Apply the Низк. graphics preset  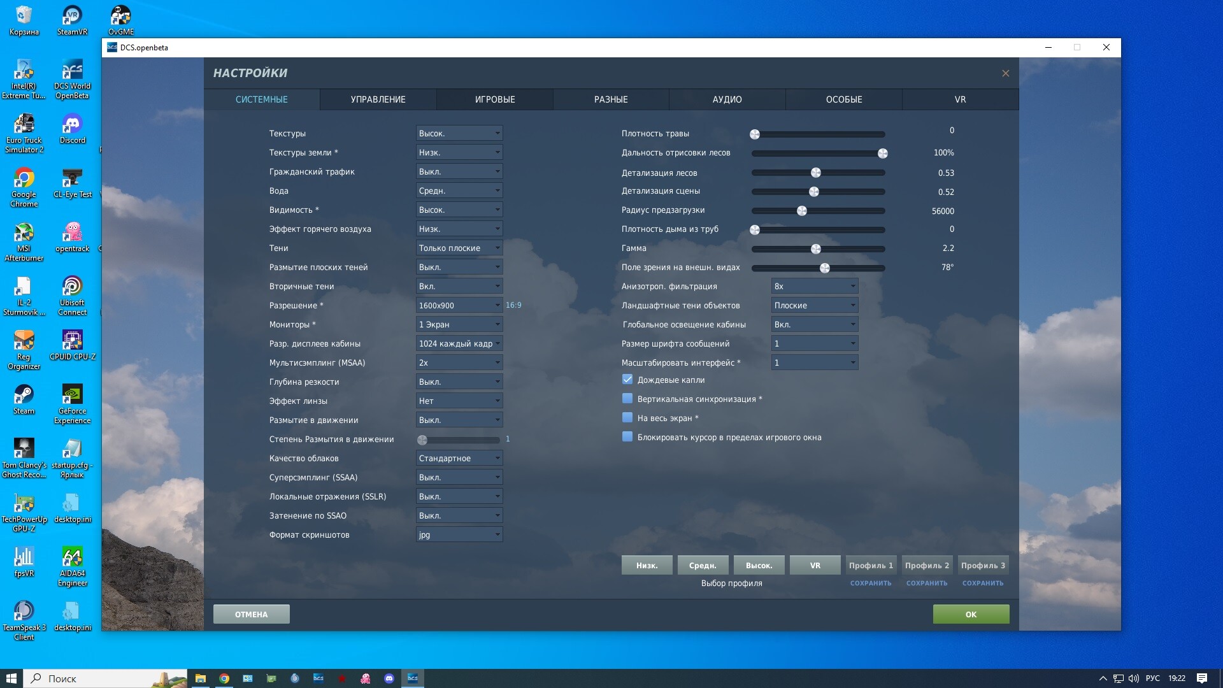point(647,565)
